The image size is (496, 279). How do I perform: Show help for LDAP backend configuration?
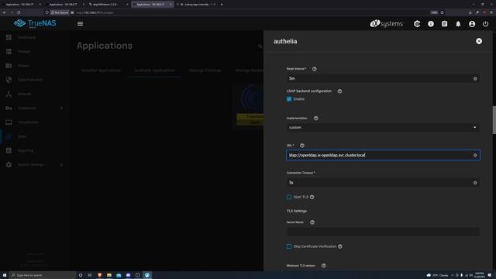click(x=339, y=91)
